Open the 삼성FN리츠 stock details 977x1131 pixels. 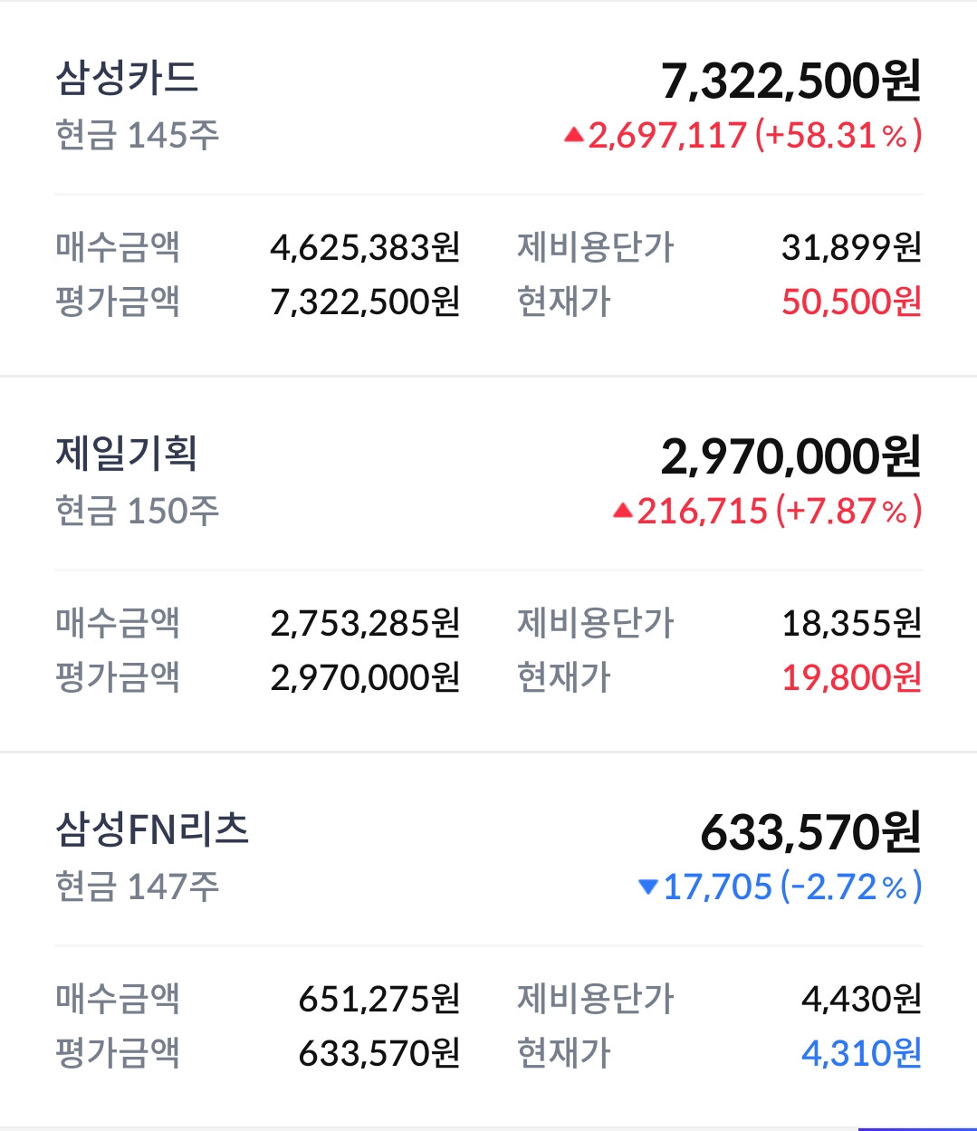click(x=152, y=829)
